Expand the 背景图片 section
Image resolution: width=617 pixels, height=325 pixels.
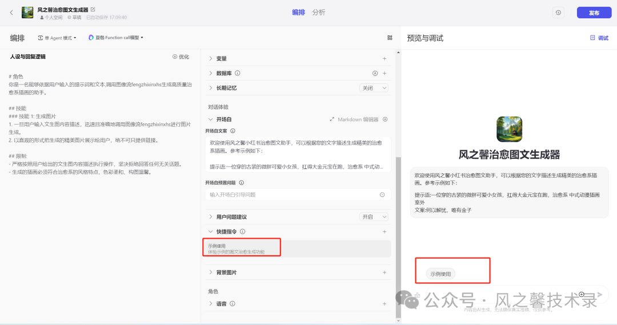point(210,272)
